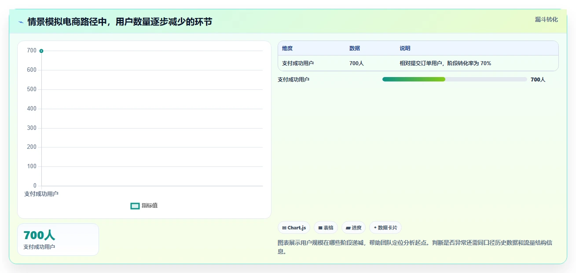Click the Chart.js tag pill
This screenshot has height=273, width=576.
pyautogui.click(x=294, y=228)
